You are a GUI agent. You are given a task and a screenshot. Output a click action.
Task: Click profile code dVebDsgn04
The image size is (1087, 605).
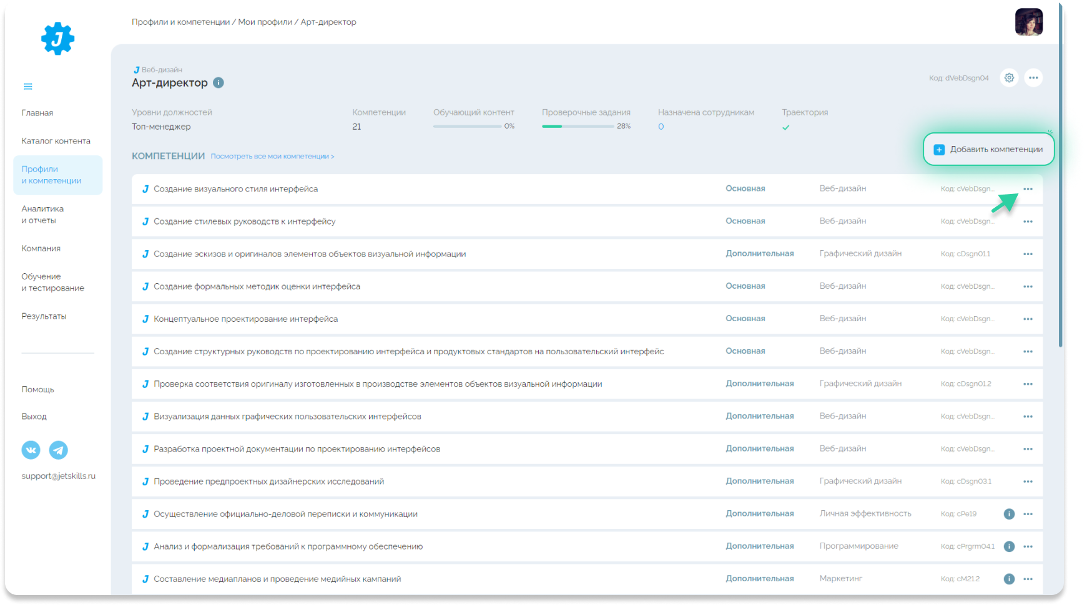coord(958,78)
